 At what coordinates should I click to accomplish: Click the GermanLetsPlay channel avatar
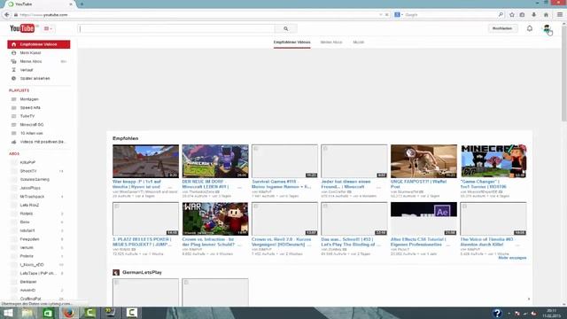coord(116,272)
